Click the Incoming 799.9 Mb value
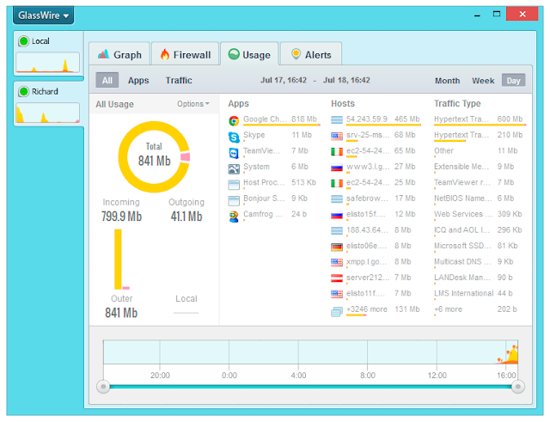The width and height of the screenshot is (550, 422). pos(121,217)
